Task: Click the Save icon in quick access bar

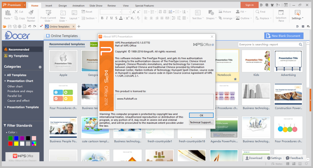Action: 10,27
